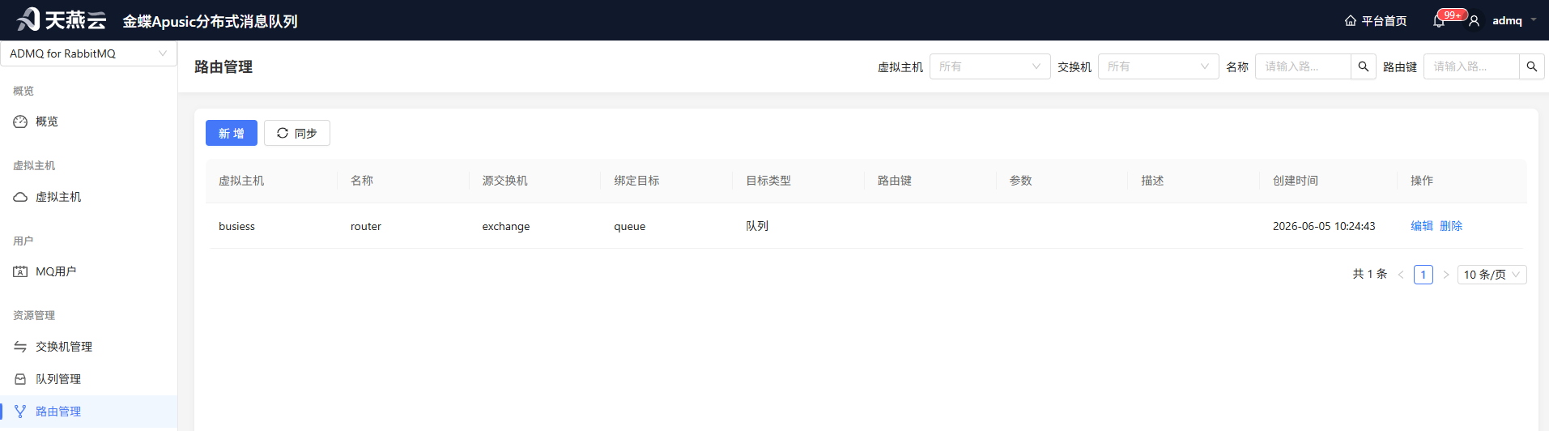Click the dashboard icon next to 概览
This screenshot has height=431, width=1549.
(x=20, y=122)
